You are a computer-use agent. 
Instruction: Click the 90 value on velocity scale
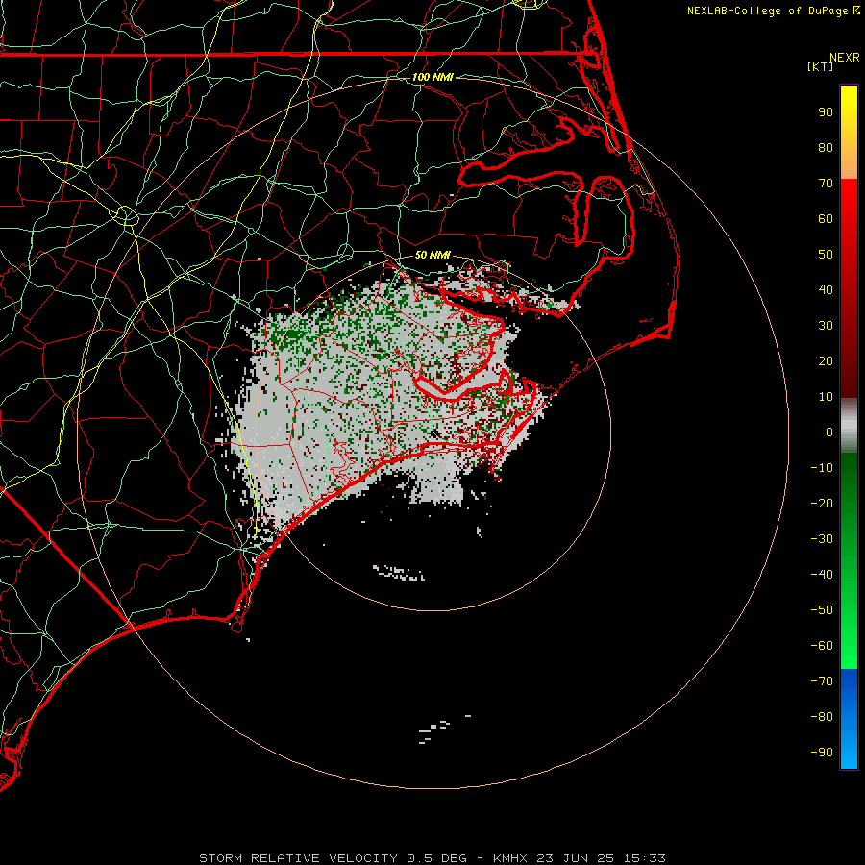click(826, 112)
